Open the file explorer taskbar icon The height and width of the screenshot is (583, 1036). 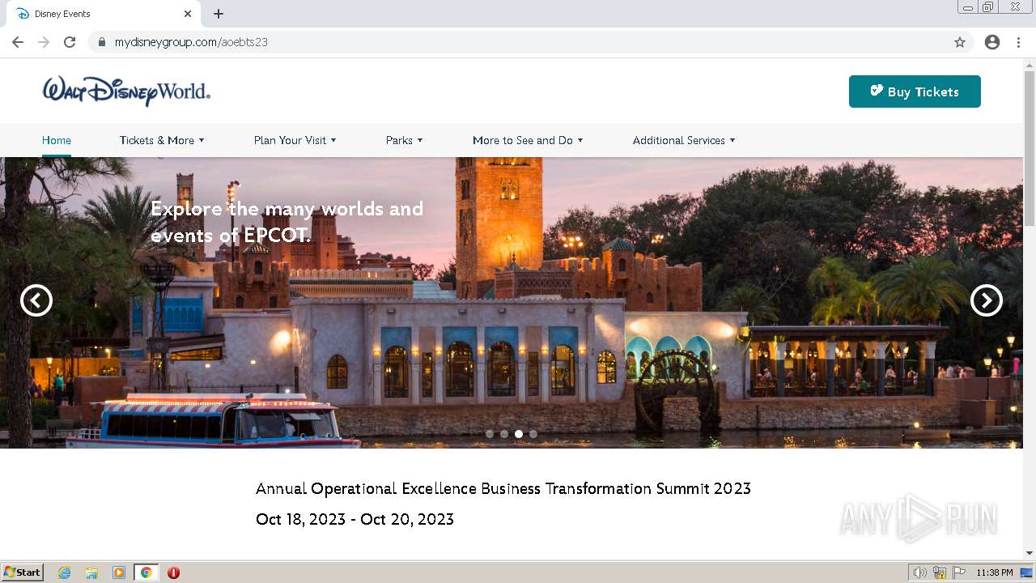(91, 572)
